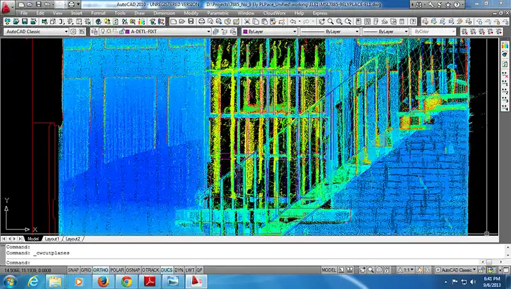Click the Windows Start button
The height and width of the screenshot is (289, 511).
click(x=10, y=281)
